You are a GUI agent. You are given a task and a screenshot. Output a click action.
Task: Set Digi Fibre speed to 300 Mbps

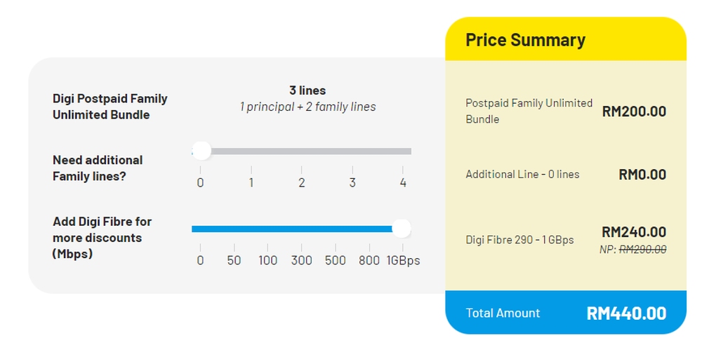coord(302,229)
